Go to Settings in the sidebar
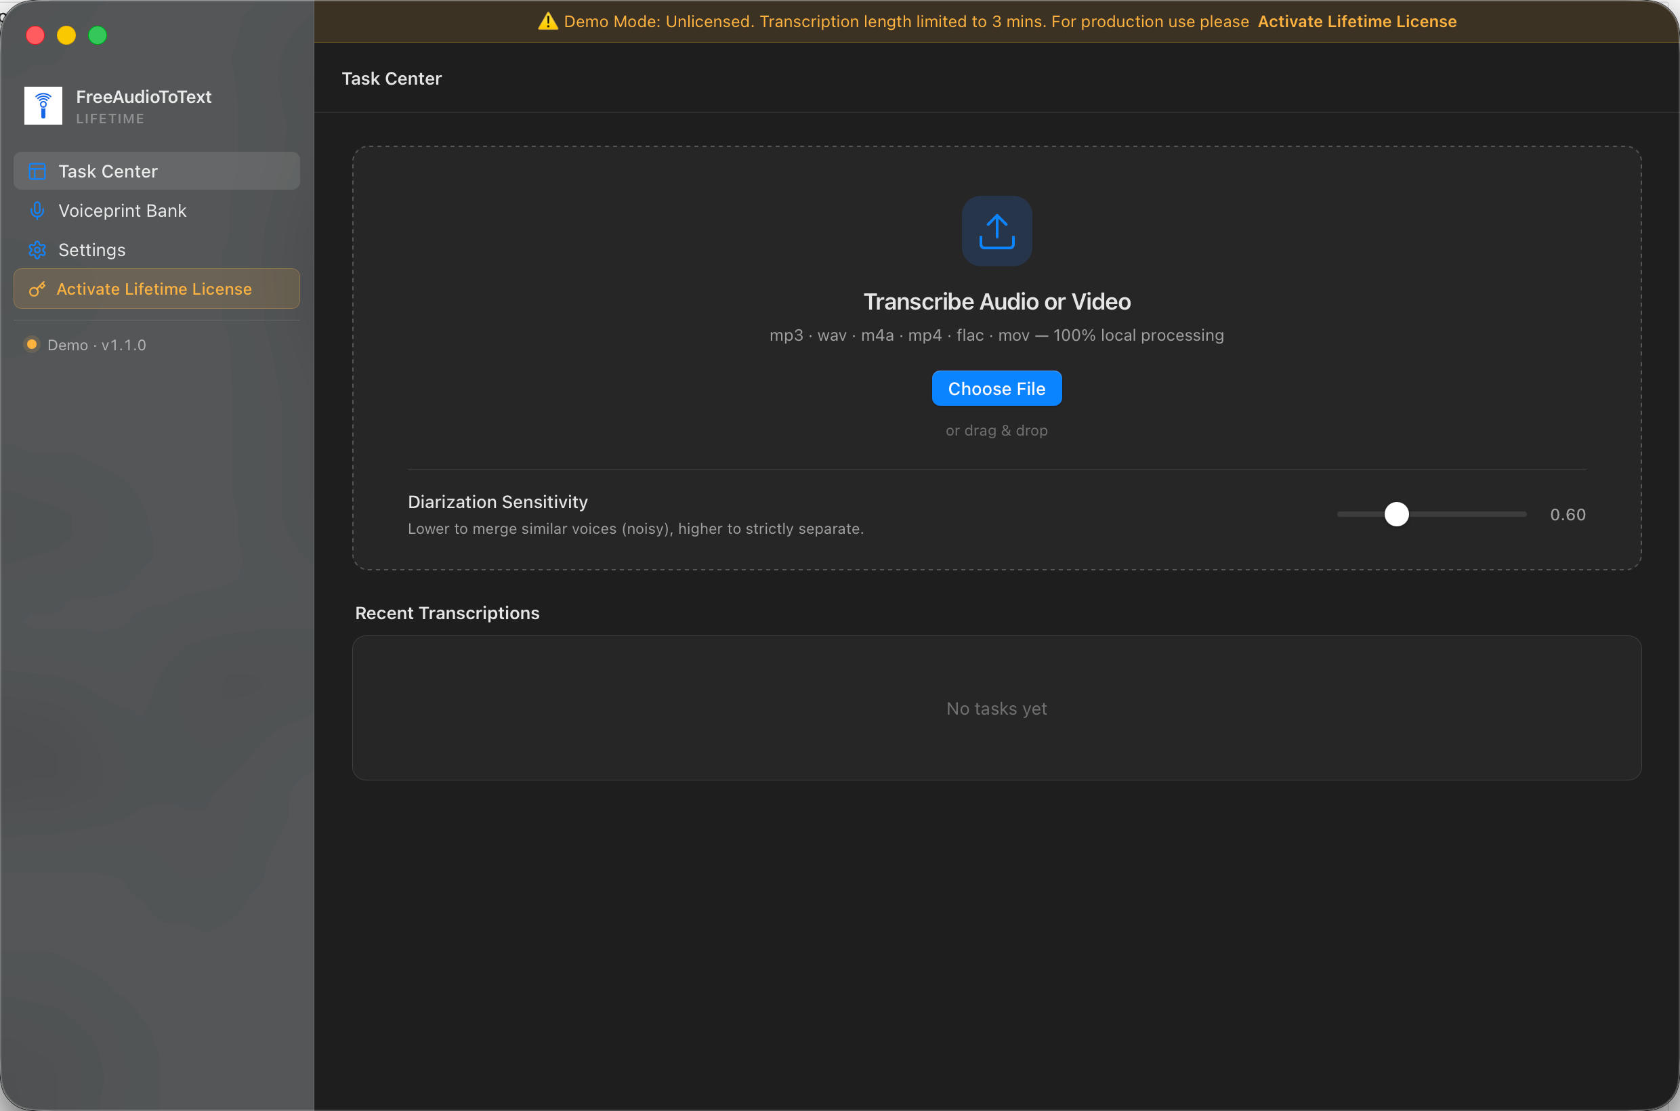Image resolution: width=1680 pixels, height=1111 pixels. (x=156, y=250)
